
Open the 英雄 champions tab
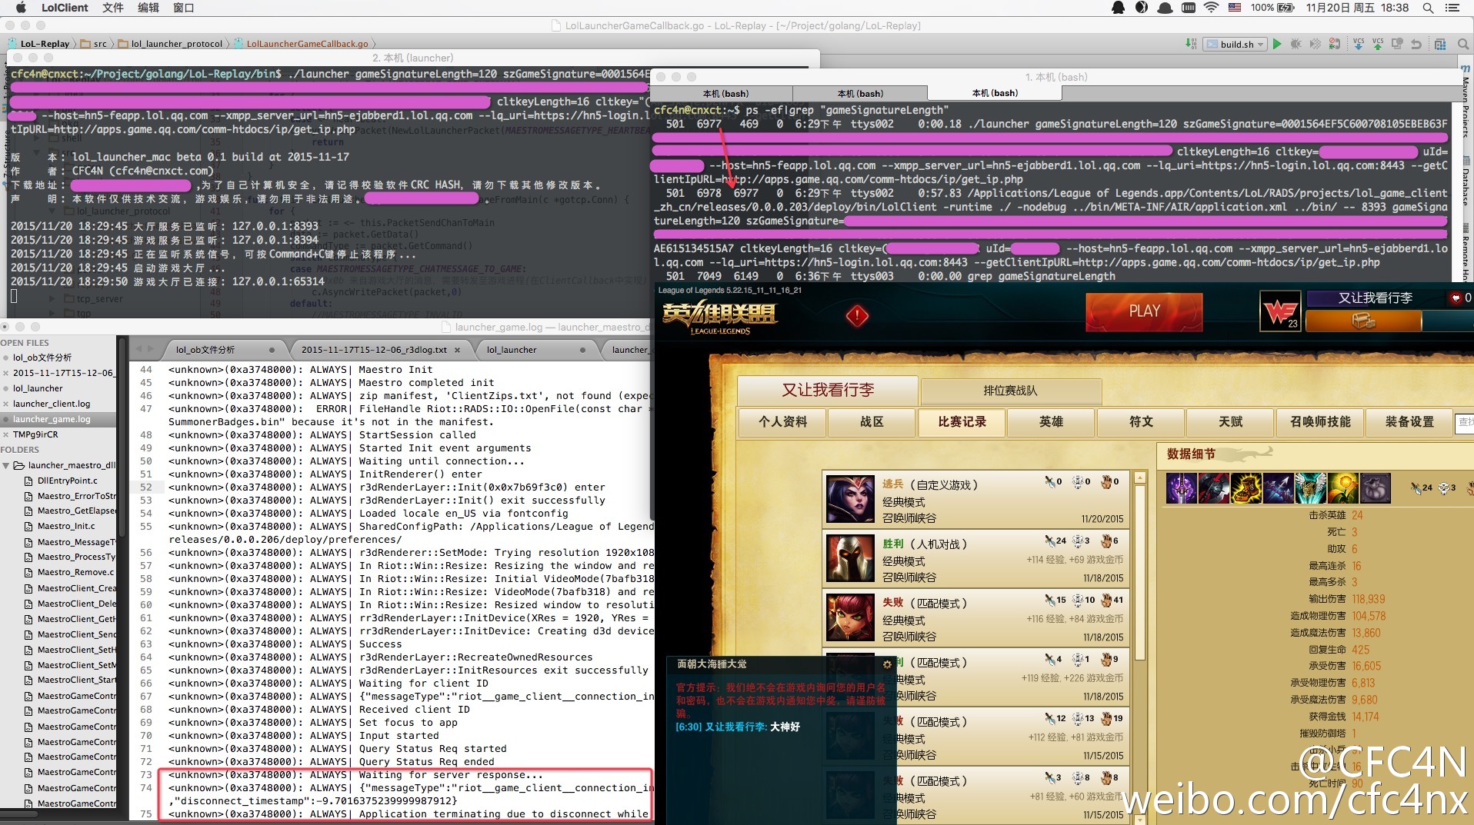[x=1051, y=422]
